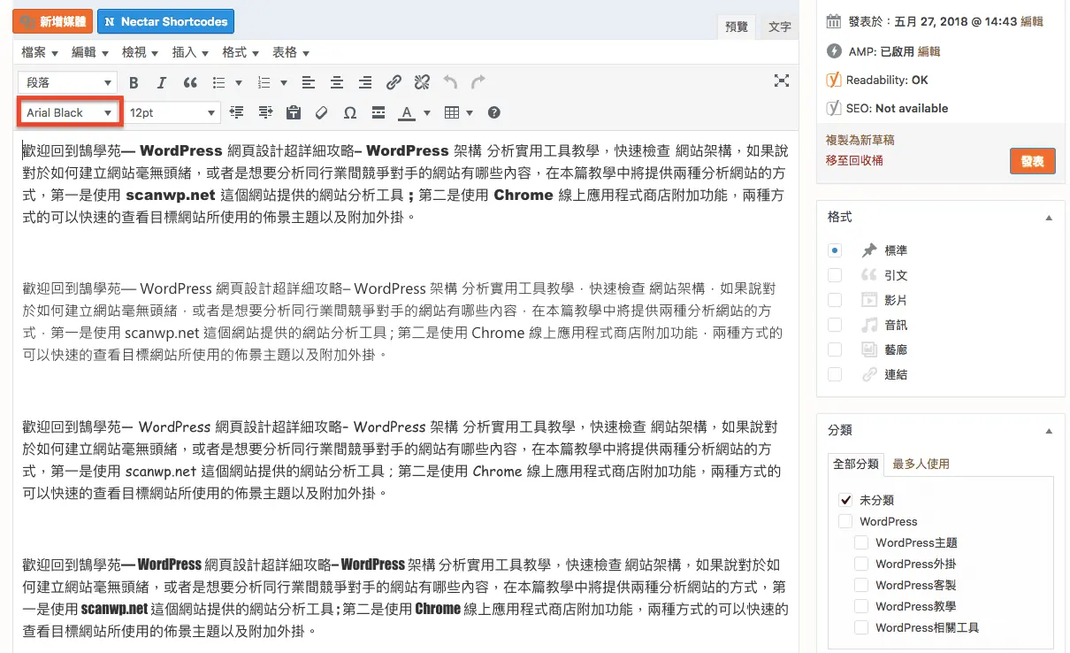Open the table insert icon

click(452, 112)
